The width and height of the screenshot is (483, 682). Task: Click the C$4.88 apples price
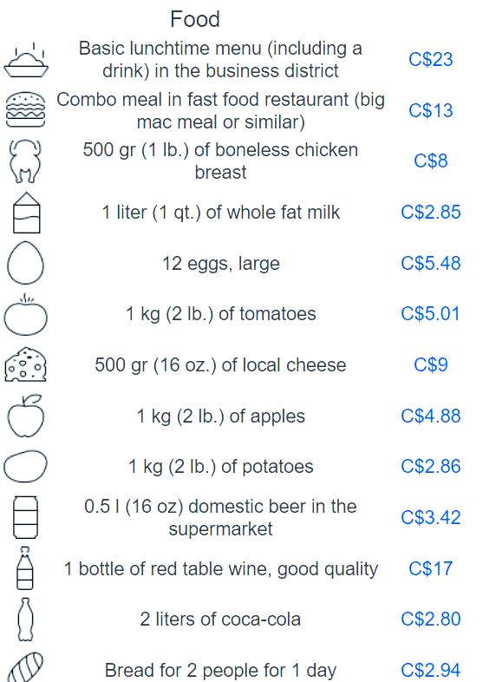430,416
